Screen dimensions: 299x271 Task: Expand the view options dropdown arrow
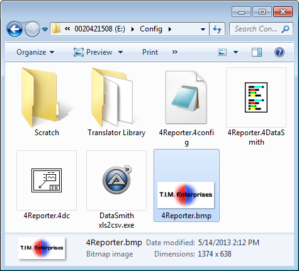tap(235, 52)
